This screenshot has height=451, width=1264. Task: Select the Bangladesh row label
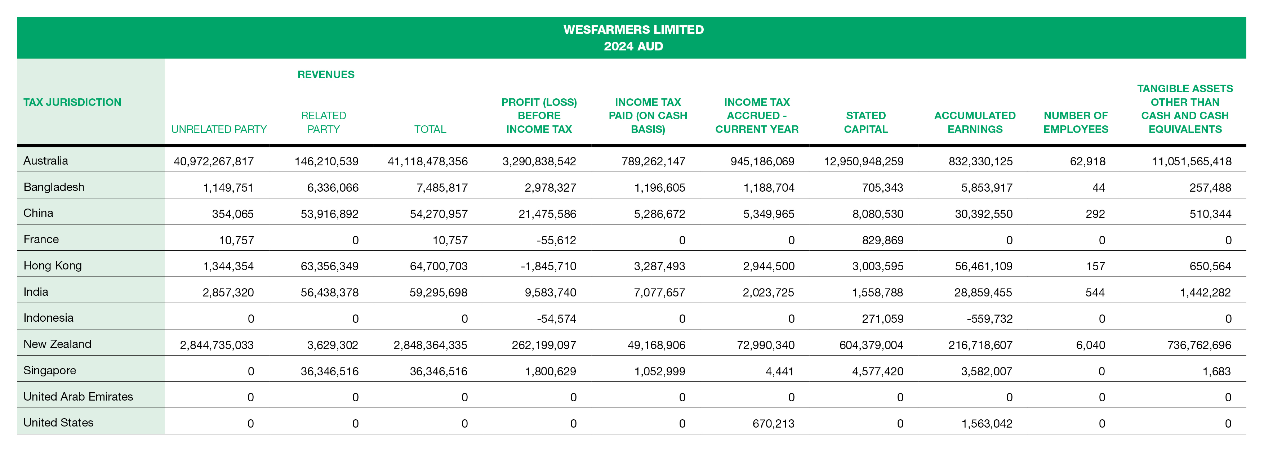point(54,187)
